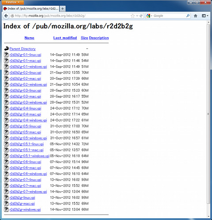This screenshot has width=212, height=220.
Task: Select the Index of /pub tab
Action: pyautogui.click(x=31, y=9)
